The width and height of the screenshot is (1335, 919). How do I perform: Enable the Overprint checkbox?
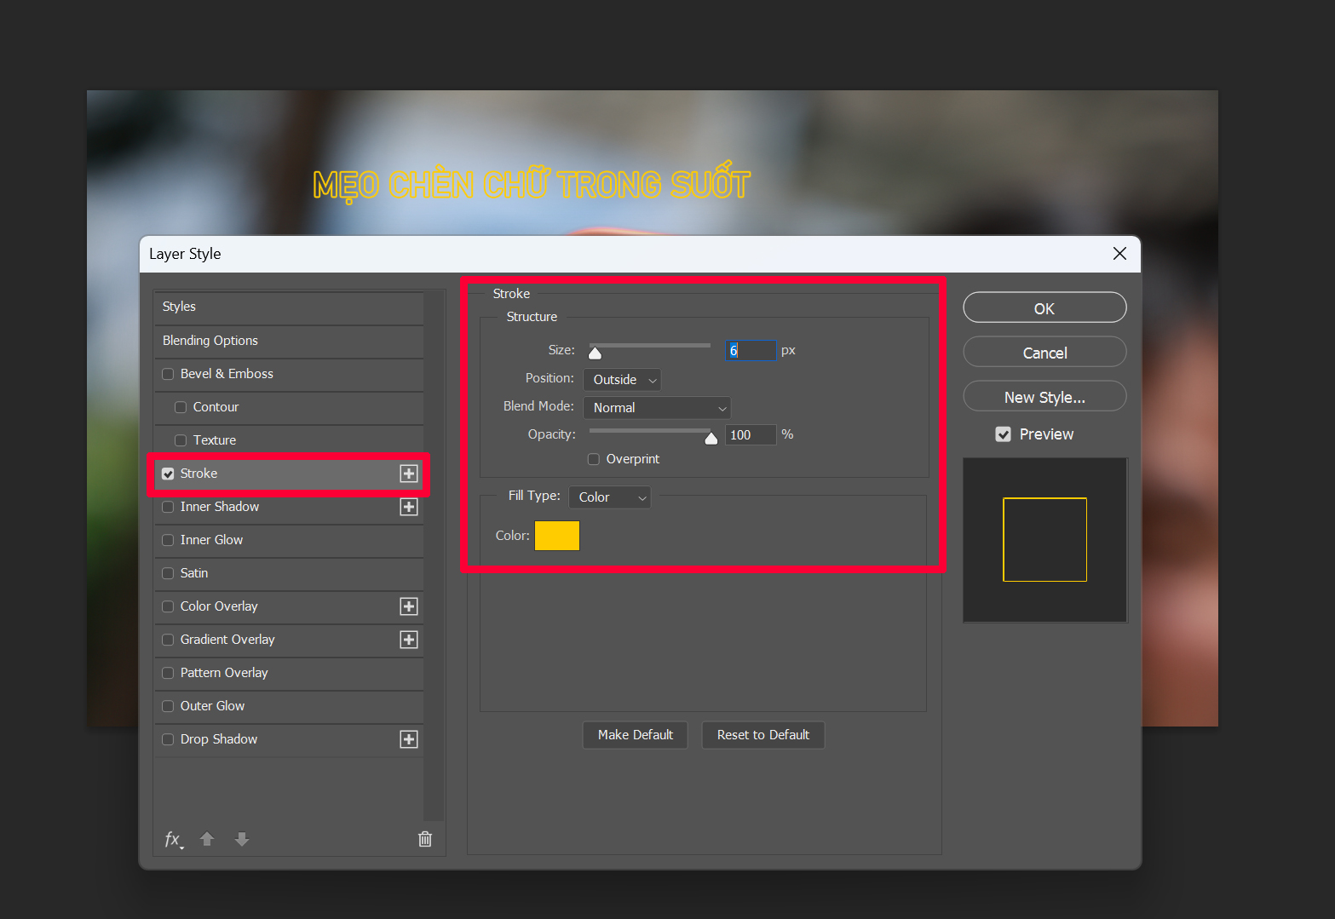pyautogui.click(x=593, y=458)
